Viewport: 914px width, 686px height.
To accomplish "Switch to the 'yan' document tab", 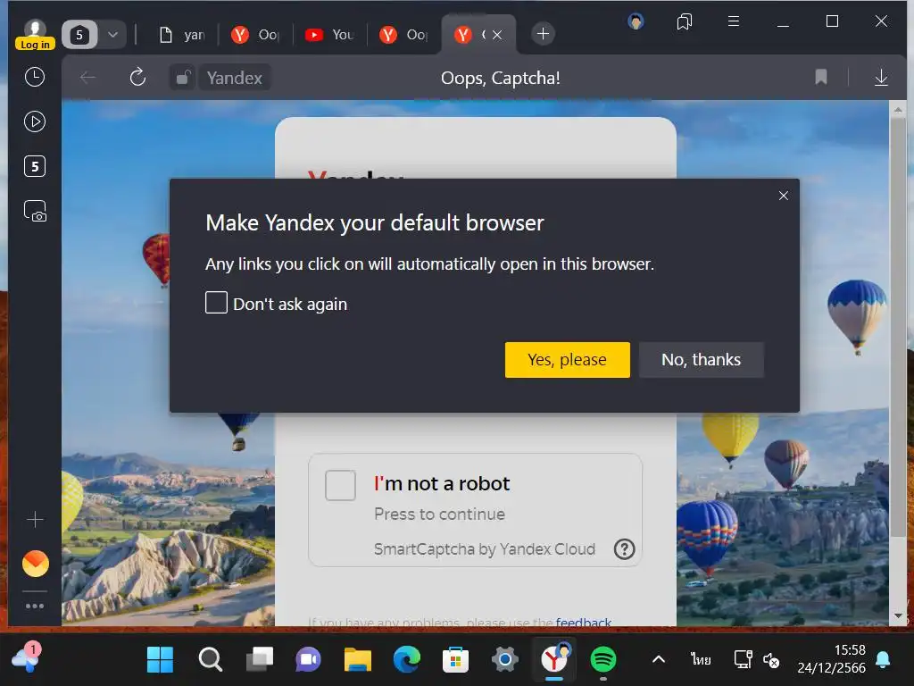I will click(181, 35).
